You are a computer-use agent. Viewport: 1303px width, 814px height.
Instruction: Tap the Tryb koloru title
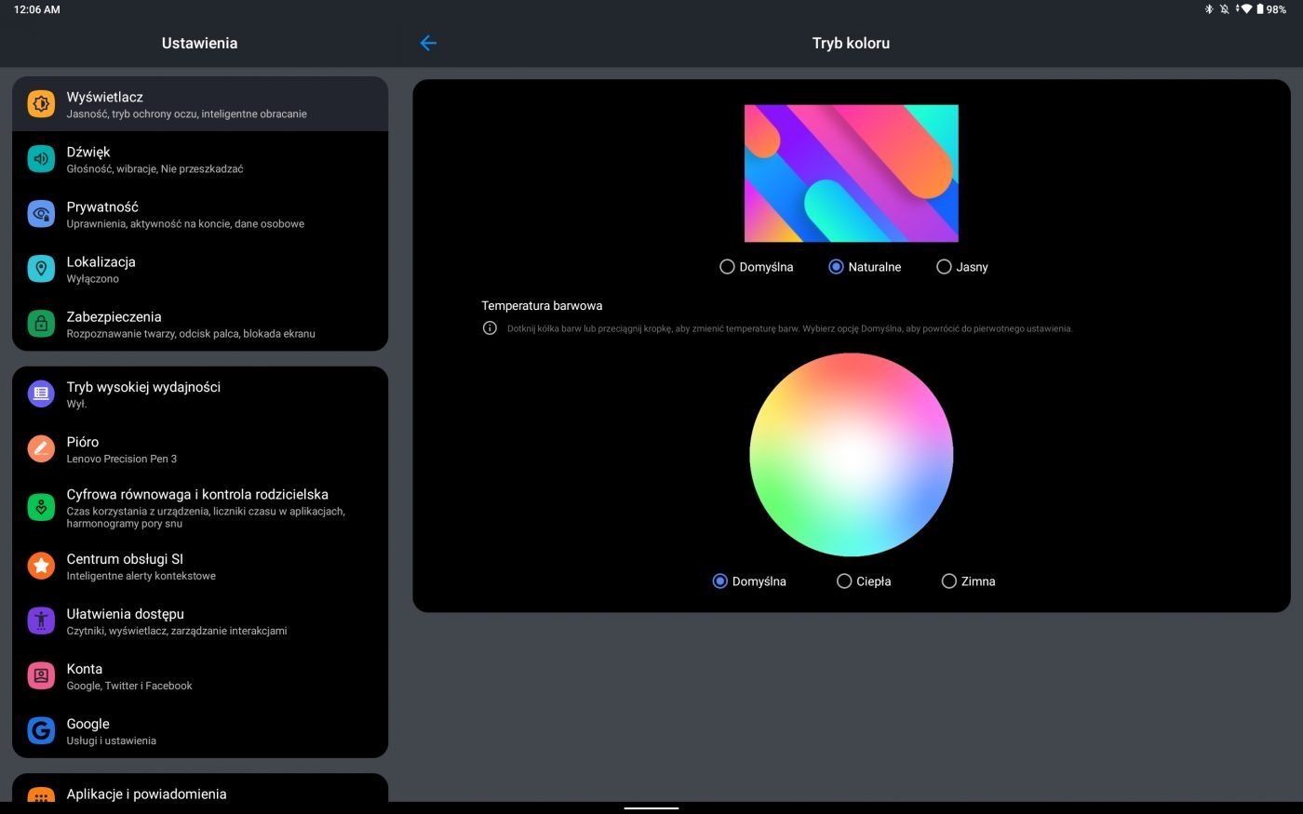point(851,43)
